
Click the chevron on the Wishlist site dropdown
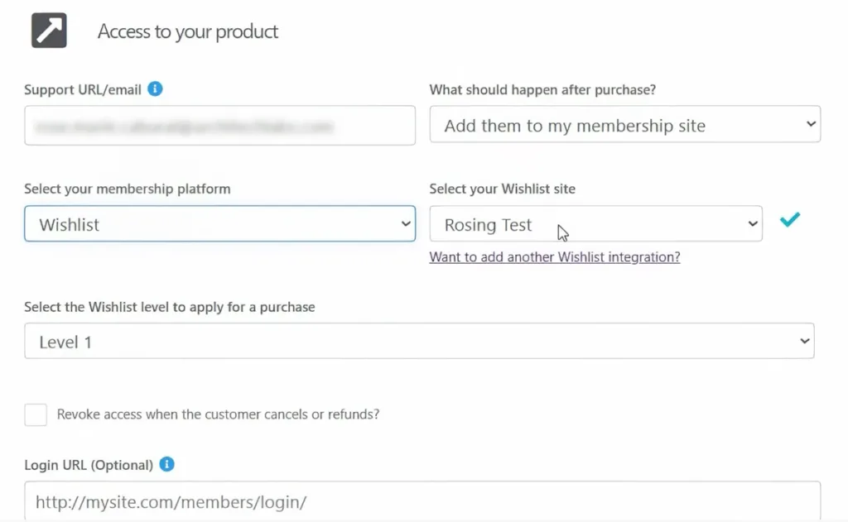pyautogui.click(x=751, y=223)
